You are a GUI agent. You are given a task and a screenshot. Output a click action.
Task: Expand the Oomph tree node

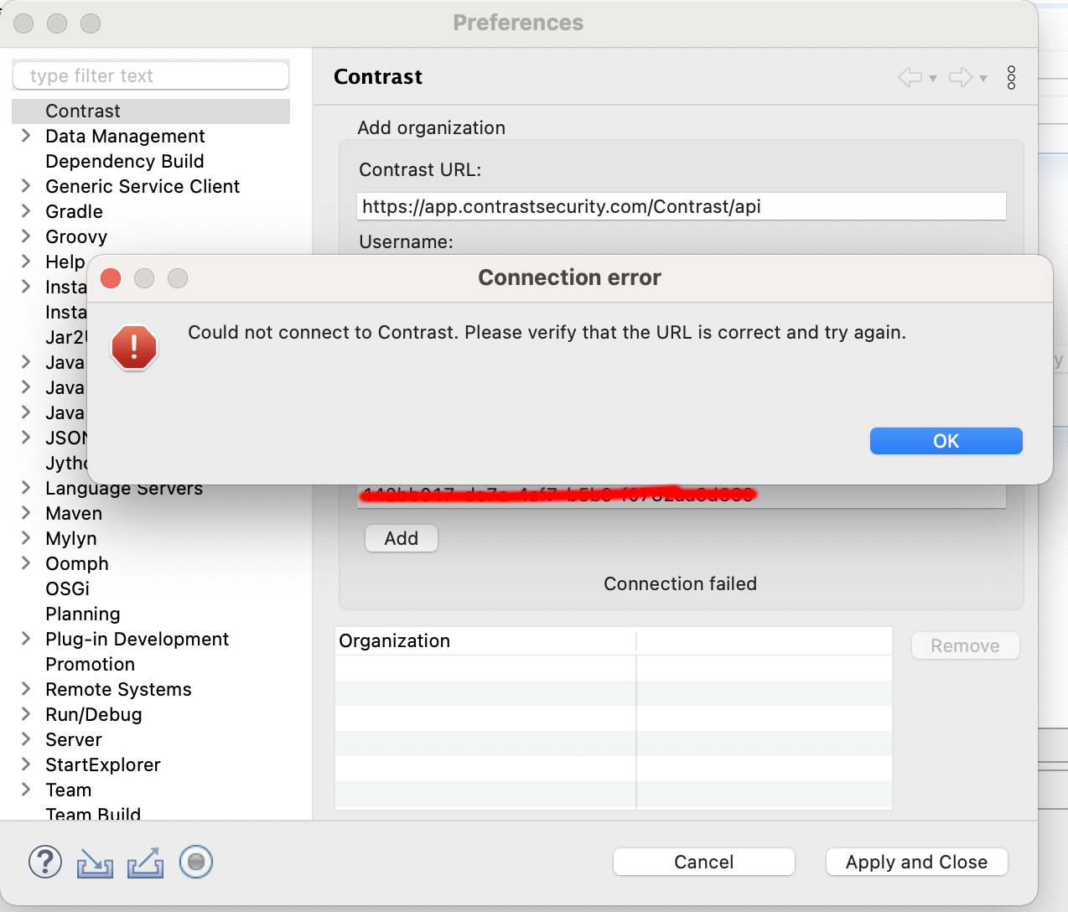pos(26,563)
